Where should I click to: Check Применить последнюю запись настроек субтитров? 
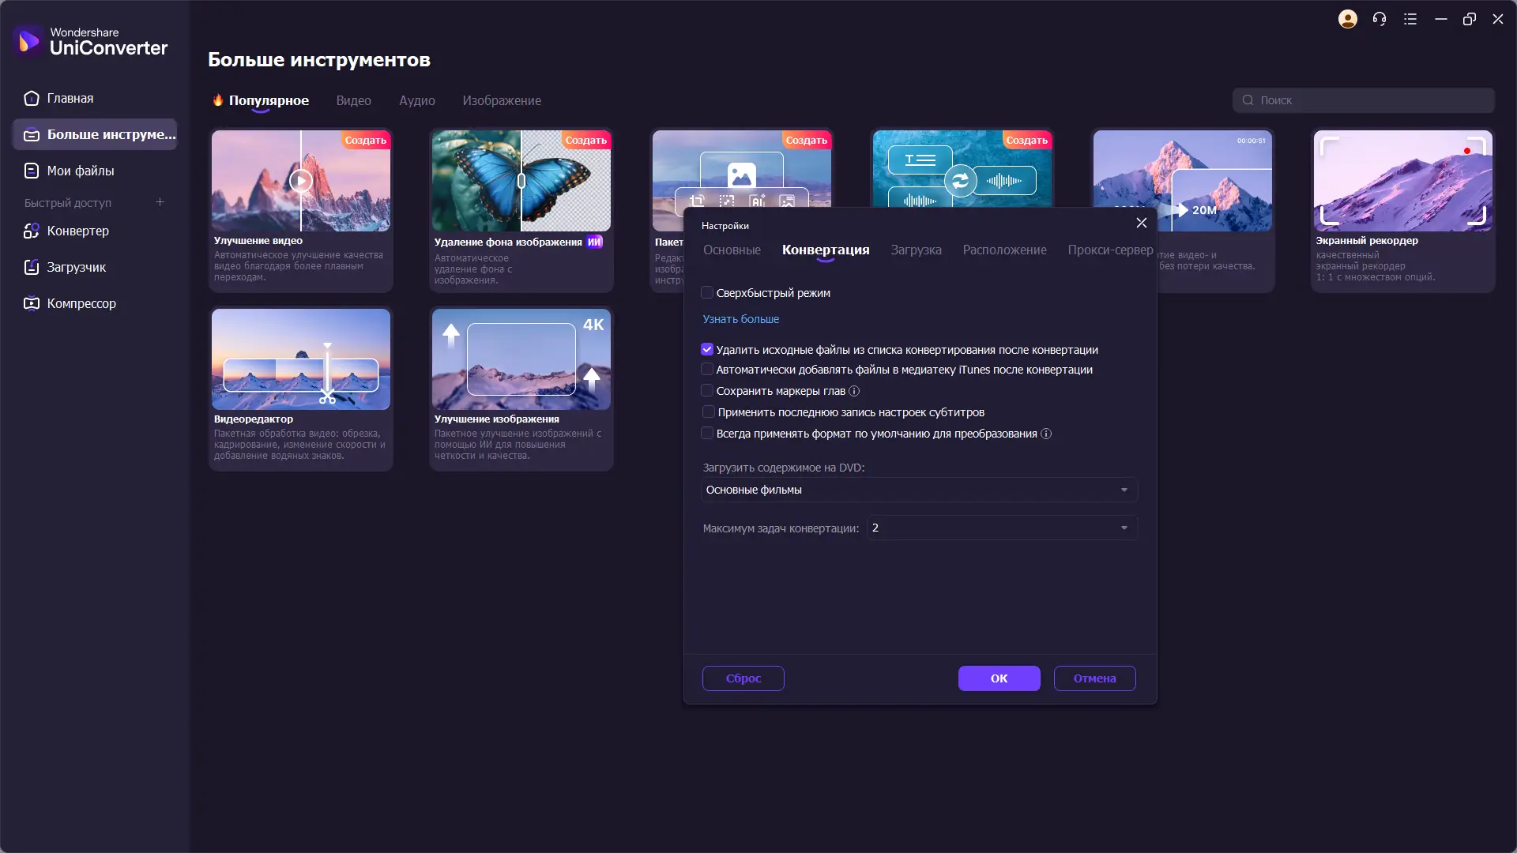point(708,411)
